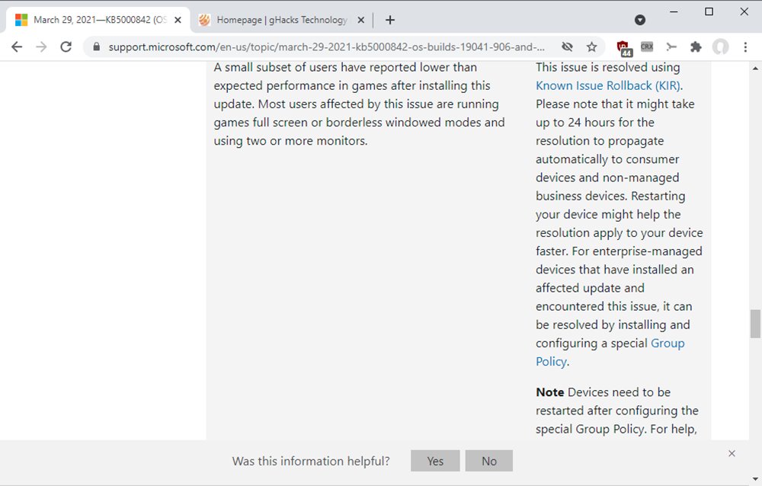The height and width of the screenshot is (486, 762).
Task: Dismiss the feedback bar
Action: 732,453
